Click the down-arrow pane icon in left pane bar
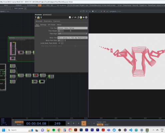 click(x=87, y=11)
